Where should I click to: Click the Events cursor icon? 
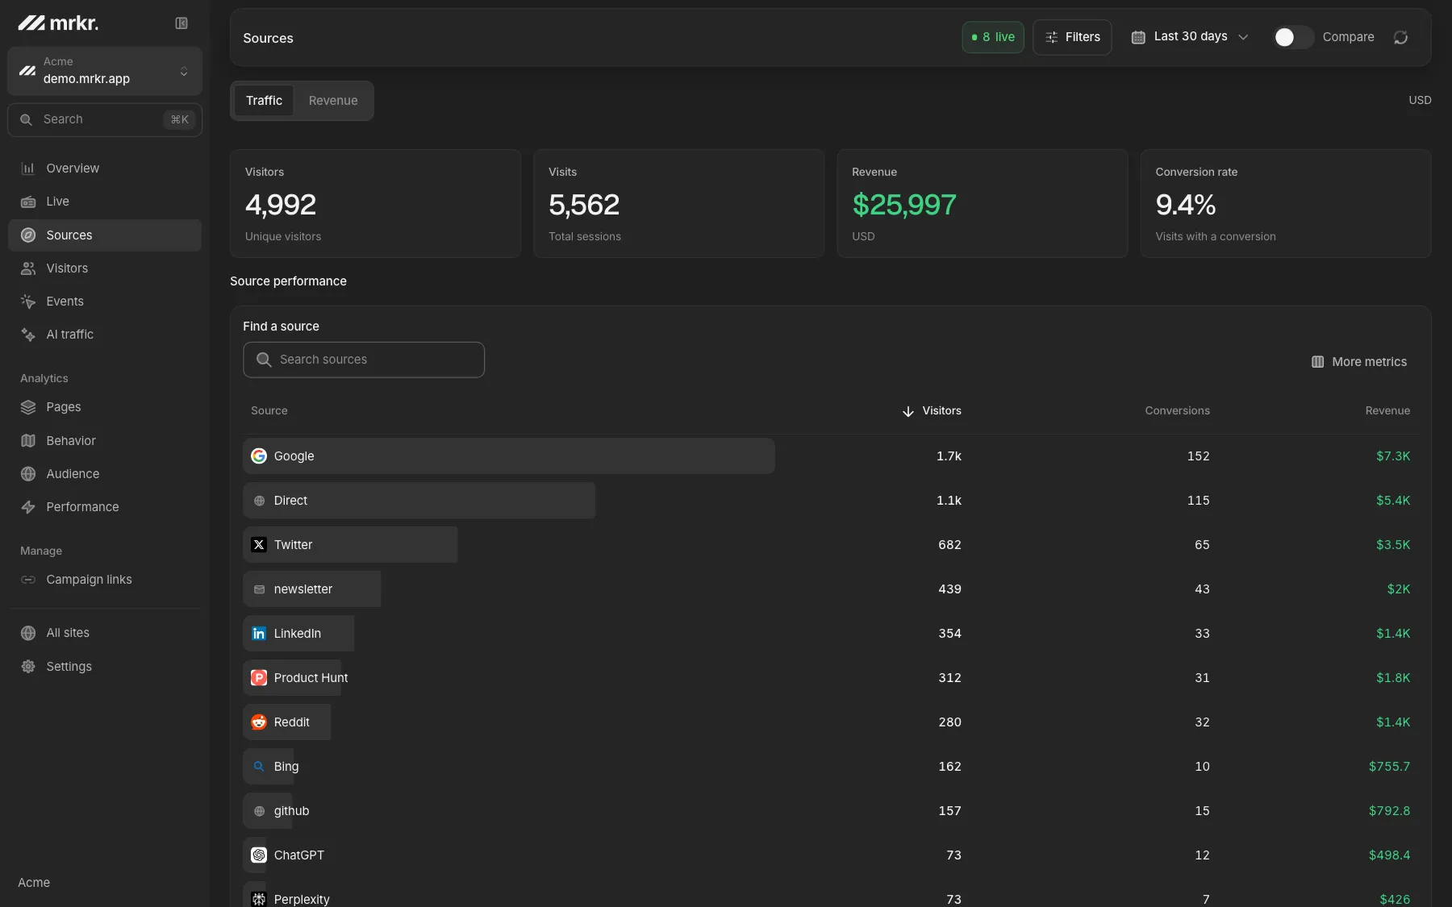(28, 302)
